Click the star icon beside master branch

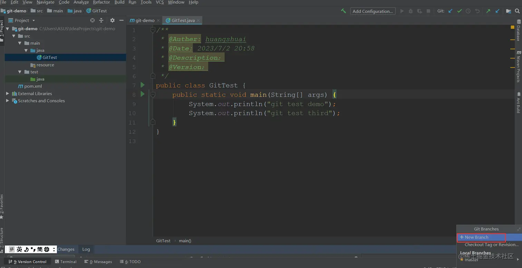(x=462, y=260)
